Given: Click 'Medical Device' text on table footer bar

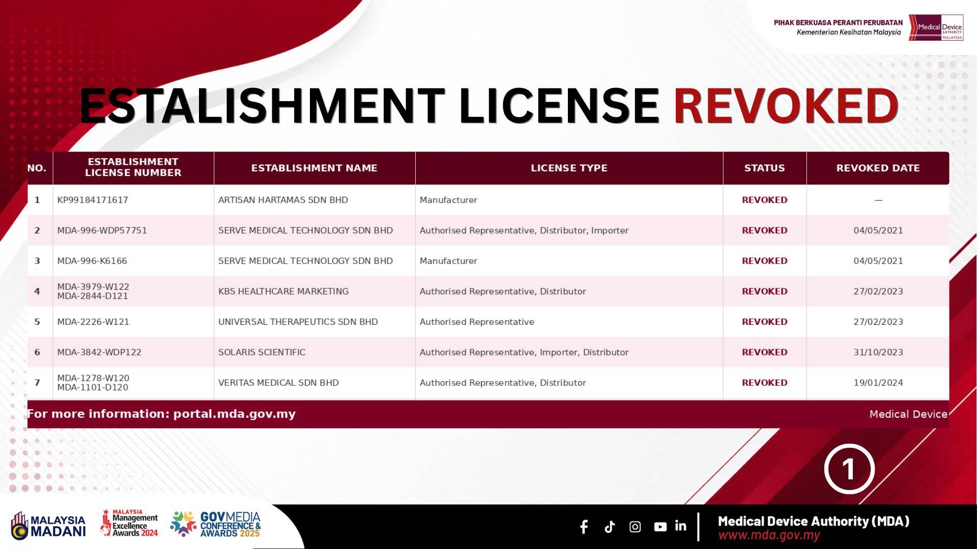Looking at the screenshot, I should (x=908, y=414).
